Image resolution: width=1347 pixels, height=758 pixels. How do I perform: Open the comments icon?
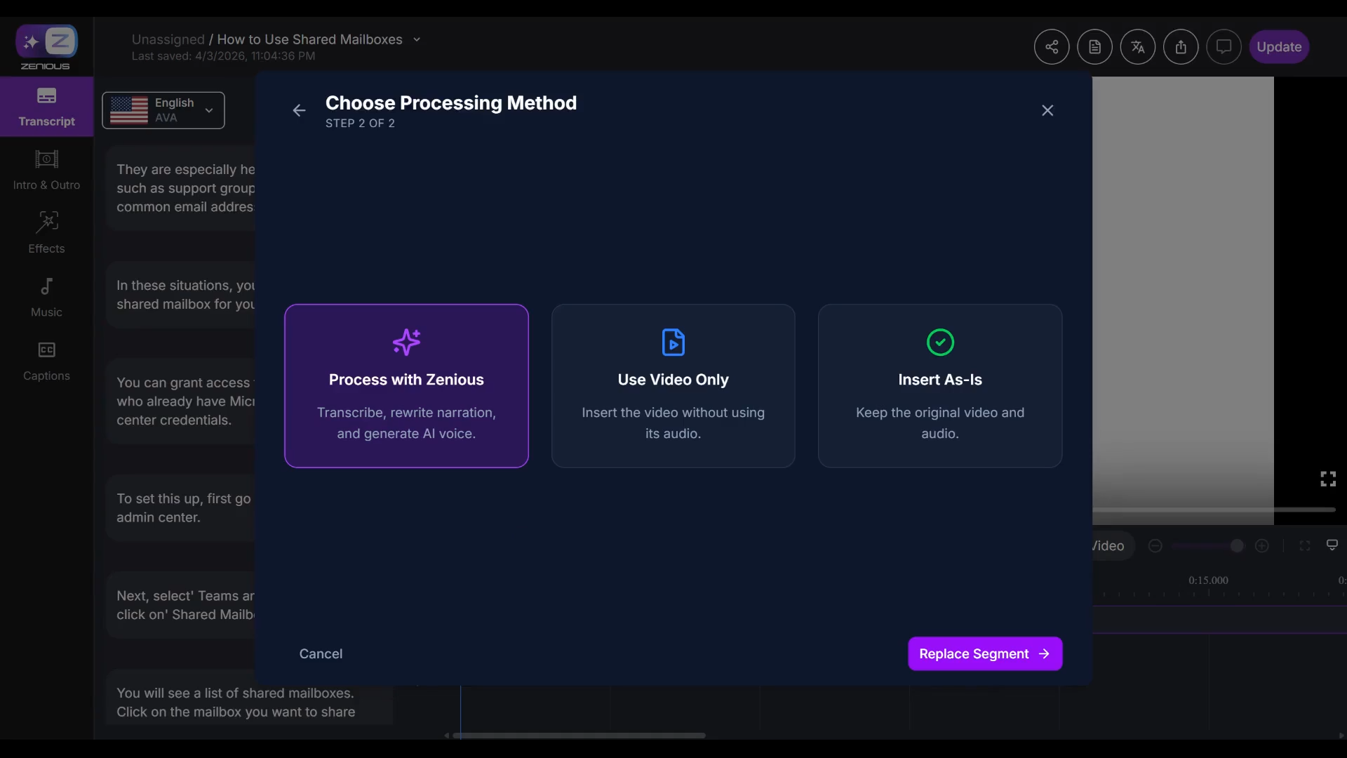[x=1224, y=47]
